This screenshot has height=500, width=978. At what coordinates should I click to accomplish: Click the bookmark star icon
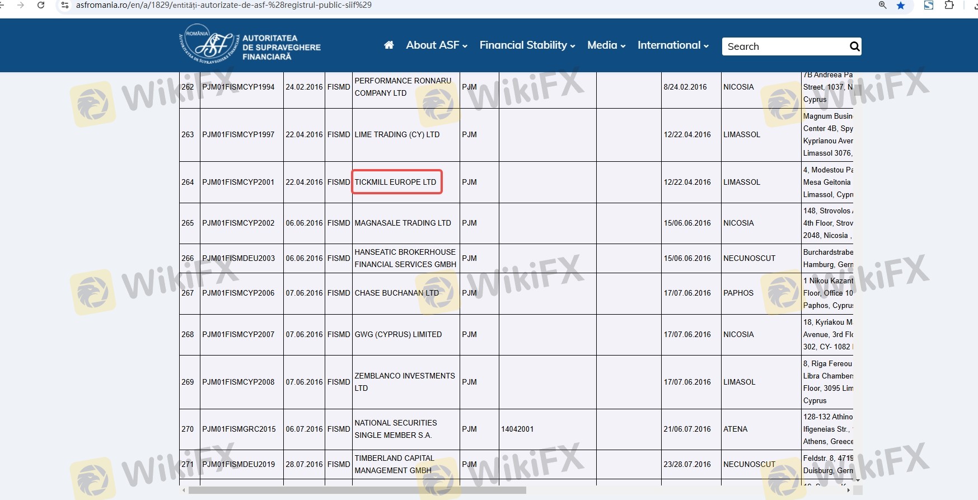[901, 6]
